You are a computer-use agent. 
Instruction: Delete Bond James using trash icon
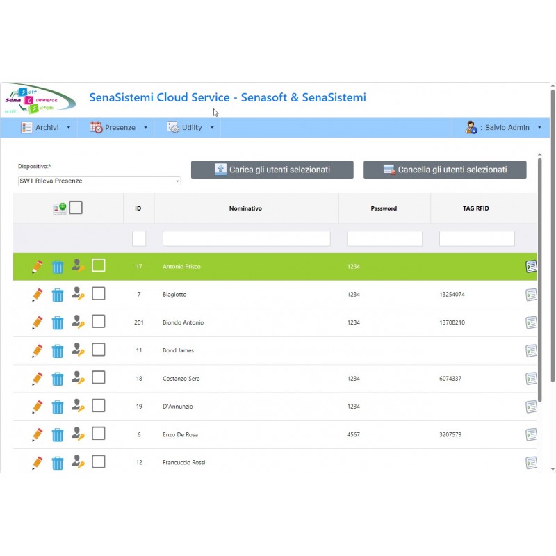[x=58, y=351]
